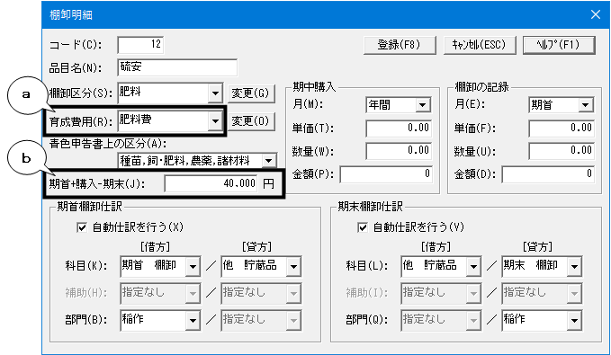Click the 青色申告書上の区分(A) label
The image size is (611, 355).
tap(108, 144)
